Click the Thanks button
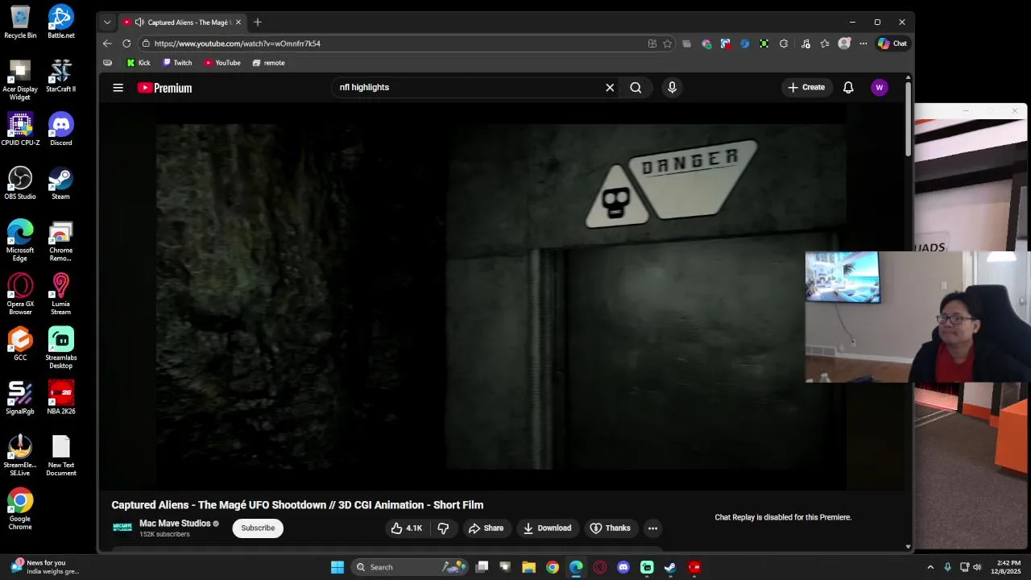Viewport: 1031px width, 580px height. click(x=610, y=528)
